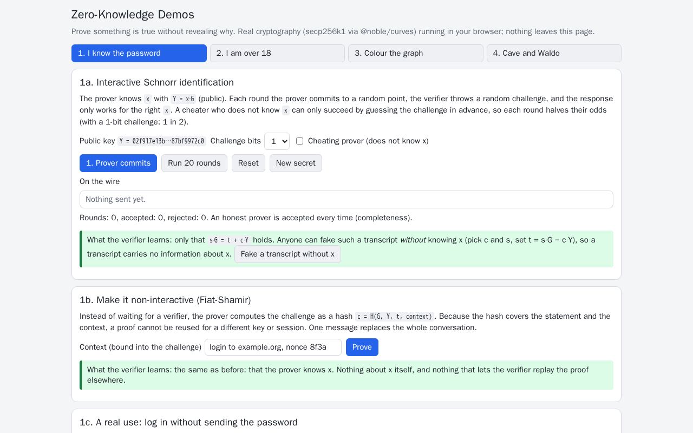Click the "1b. Make it non-interactive (Fiat-Shamir)" heading
This screenshot has width=693, height=433.
coord(165,300)
